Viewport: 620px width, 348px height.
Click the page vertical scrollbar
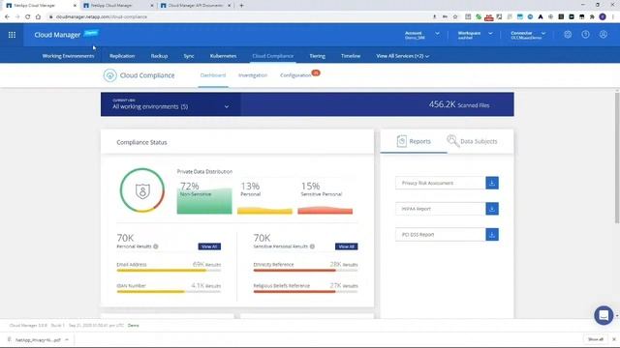pyautogui.click(x=617, y=158)
